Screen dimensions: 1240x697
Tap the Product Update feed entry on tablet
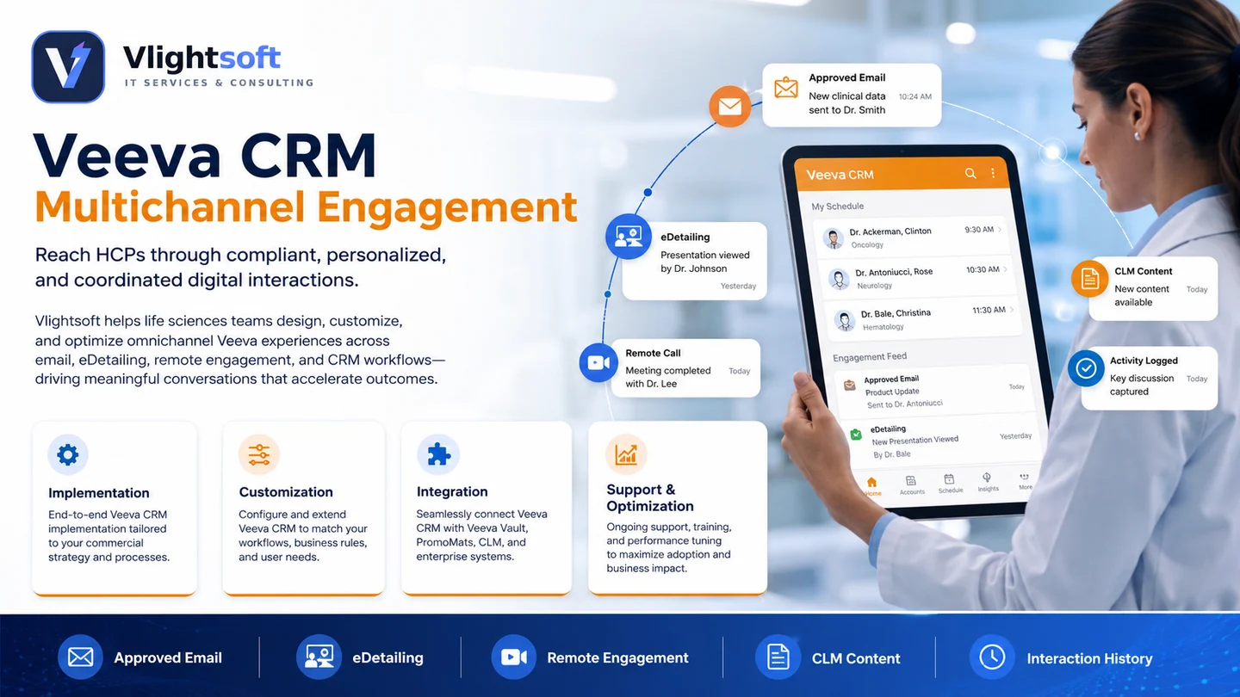click(x=892, y=392)
